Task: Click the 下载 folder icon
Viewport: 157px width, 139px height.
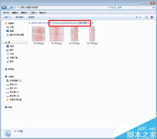Action: point(8,27)
